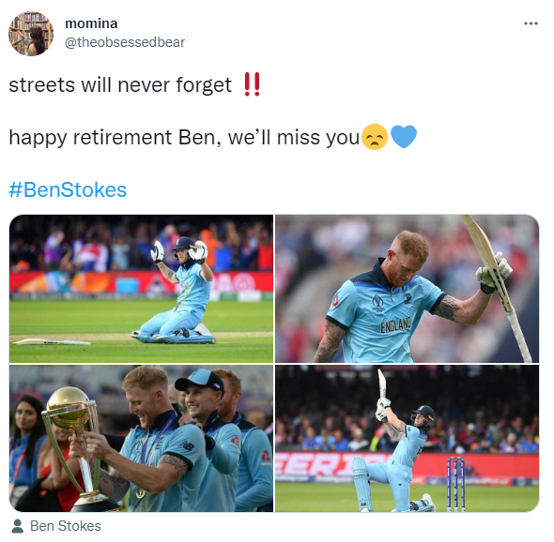Screen dimensions: 554x542
Task: Open the tagged Ben Stokes profile link
Action: (x=66, y=526)
